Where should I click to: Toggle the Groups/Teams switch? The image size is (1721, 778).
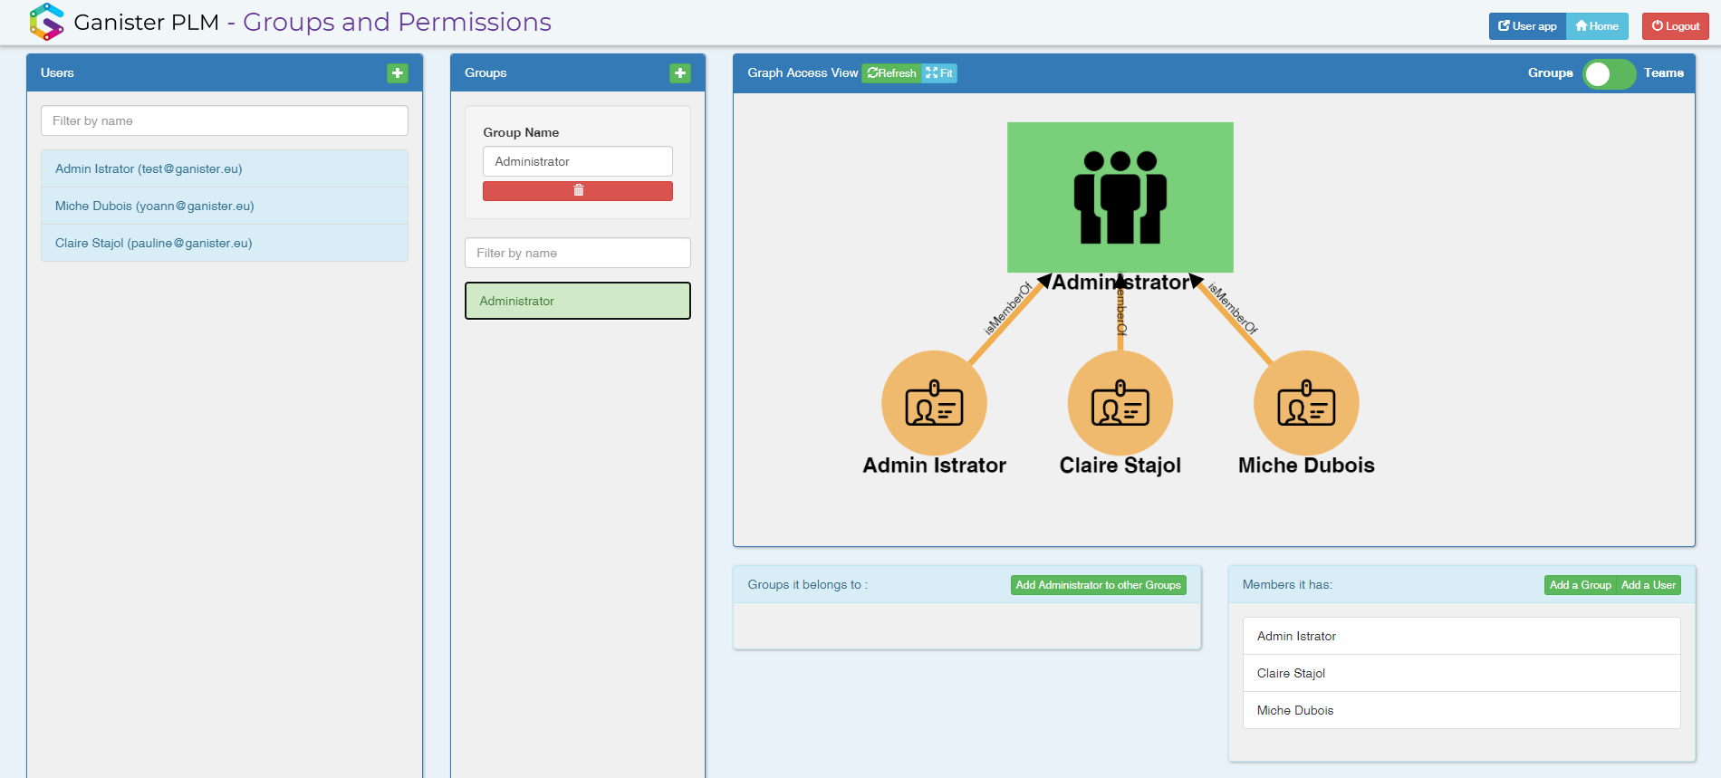1609,74
